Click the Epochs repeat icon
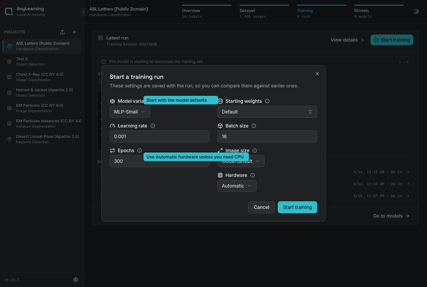This screenshot has height=287, width=427. pyautogui.click(x=112, y=151)
